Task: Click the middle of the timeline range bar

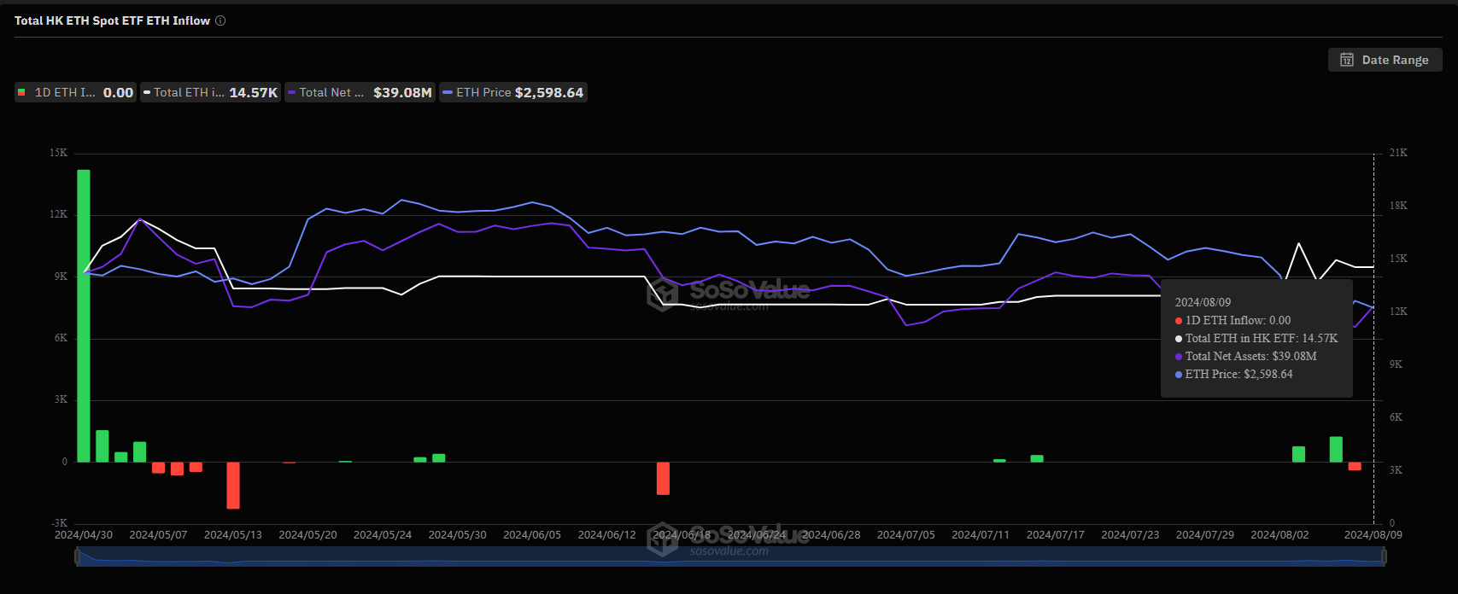Action: tap(730, 557)
